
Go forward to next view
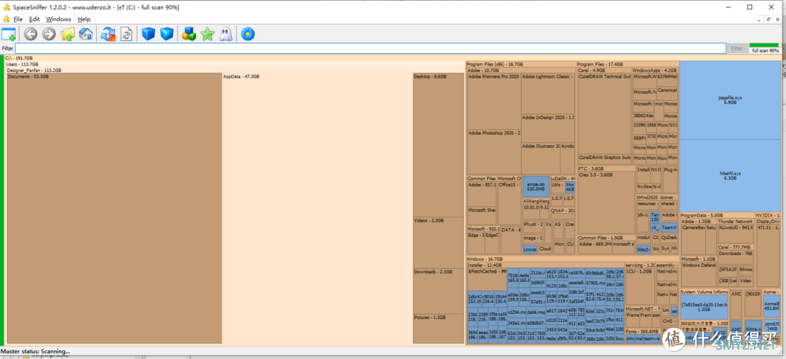49,34
